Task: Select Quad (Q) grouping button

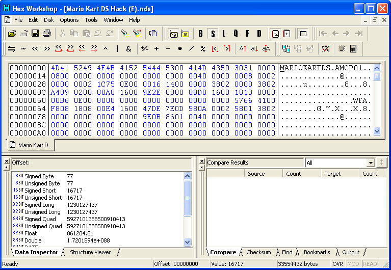Action: 236,34
